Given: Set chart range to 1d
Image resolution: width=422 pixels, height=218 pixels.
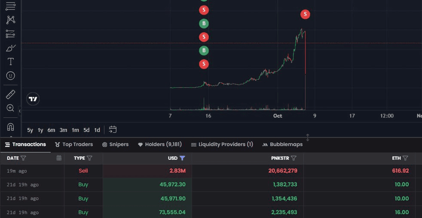Looking at the screenshot, I should [x=97, y=130].
